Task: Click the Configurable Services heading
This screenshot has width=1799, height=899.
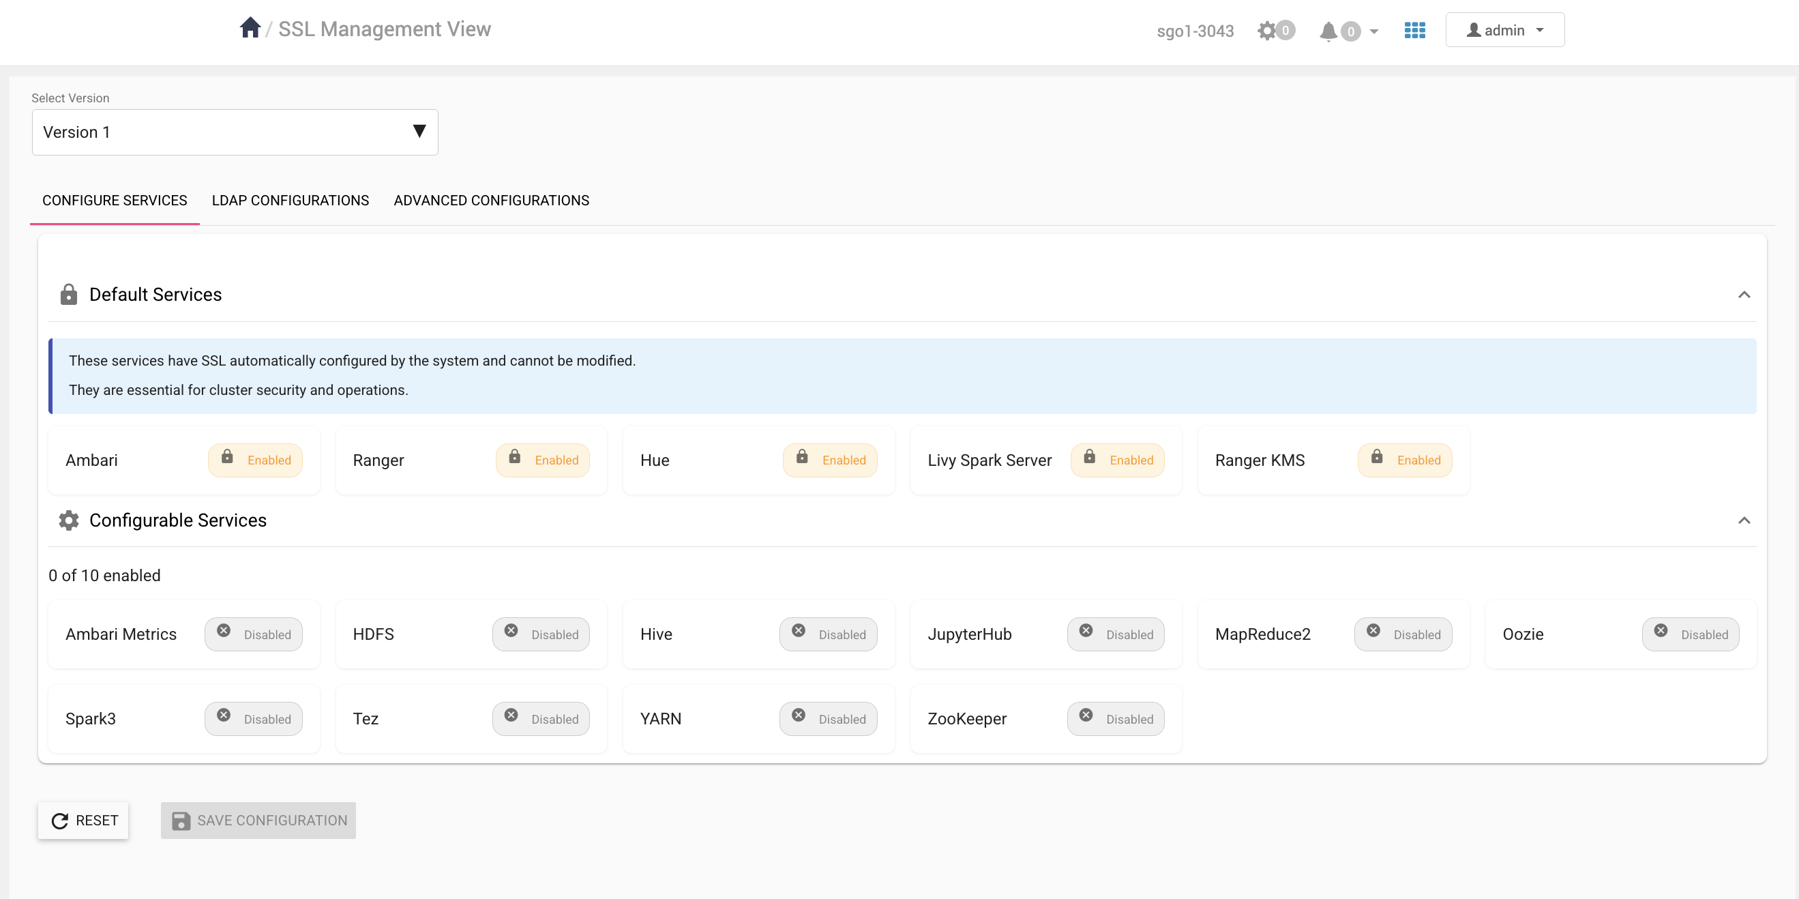Action: [x=177, y=520]
